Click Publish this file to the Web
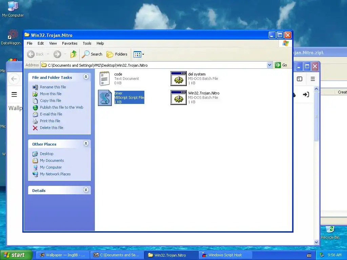Screen dimensions: 347x260 point(62,107)
